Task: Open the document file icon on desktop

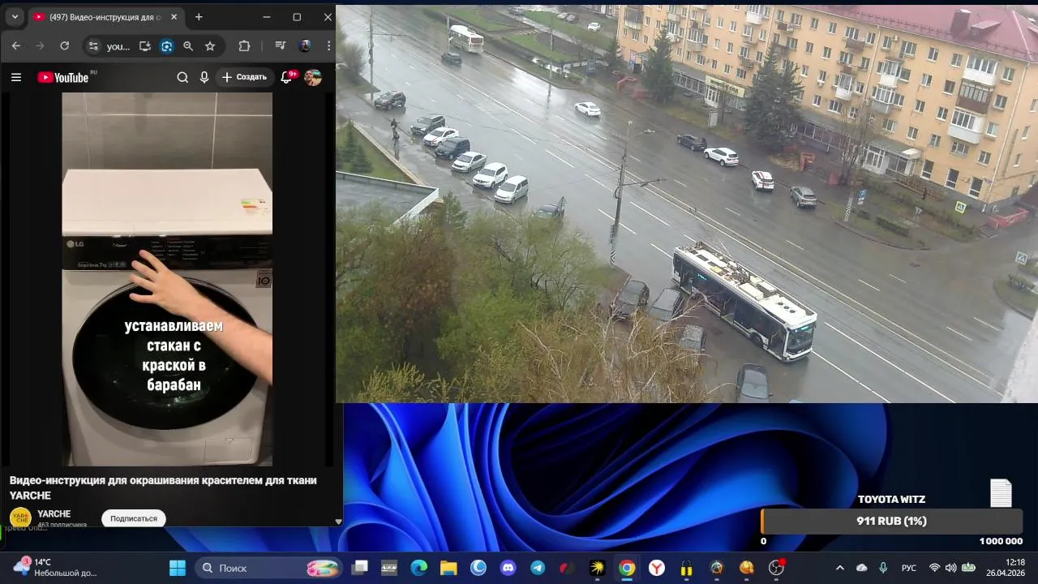Action: coord(1001,492)
